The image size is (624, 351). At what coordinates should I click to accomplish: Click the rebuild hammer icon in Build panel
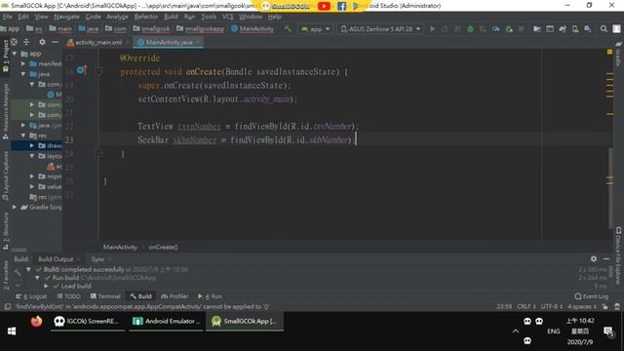click(17, 272)
